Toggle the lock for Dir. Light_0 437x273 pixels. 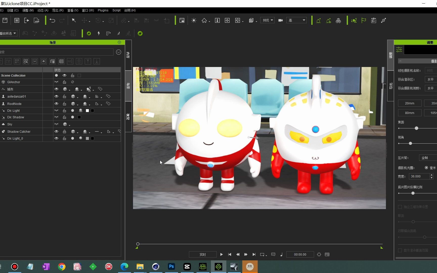[x=64, y=138]
